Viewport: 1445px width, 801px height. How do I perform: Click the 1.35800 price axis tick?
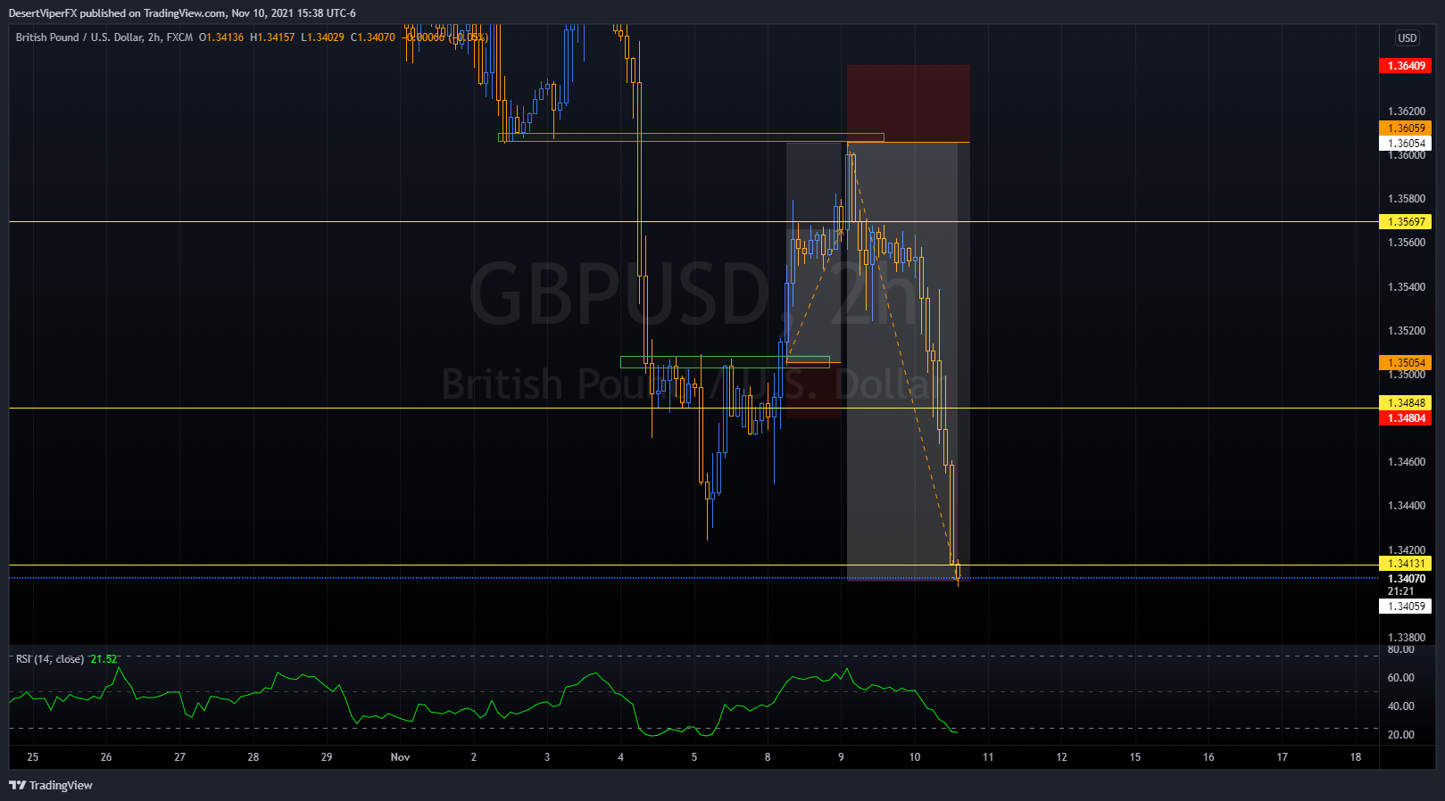coord(1407,199)
